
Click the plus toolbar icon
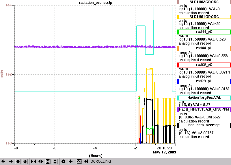pos(70,162)
